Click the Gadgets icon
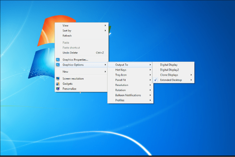 [58, 84]
